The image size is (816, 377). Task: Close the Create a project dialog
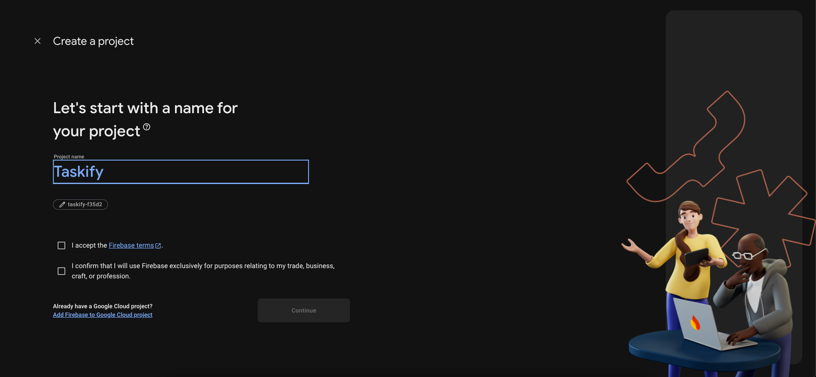coord(37,41)
